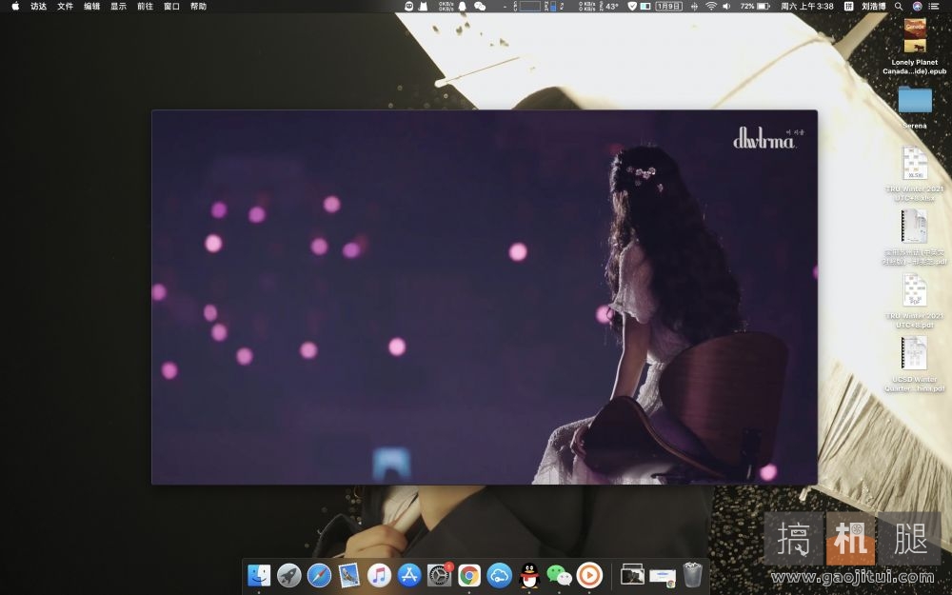Open the Mail stamp icon in Dock

pyautogui.click(x=349, y=575)
